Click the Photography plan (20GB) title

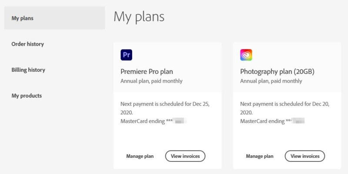(277, 71)
